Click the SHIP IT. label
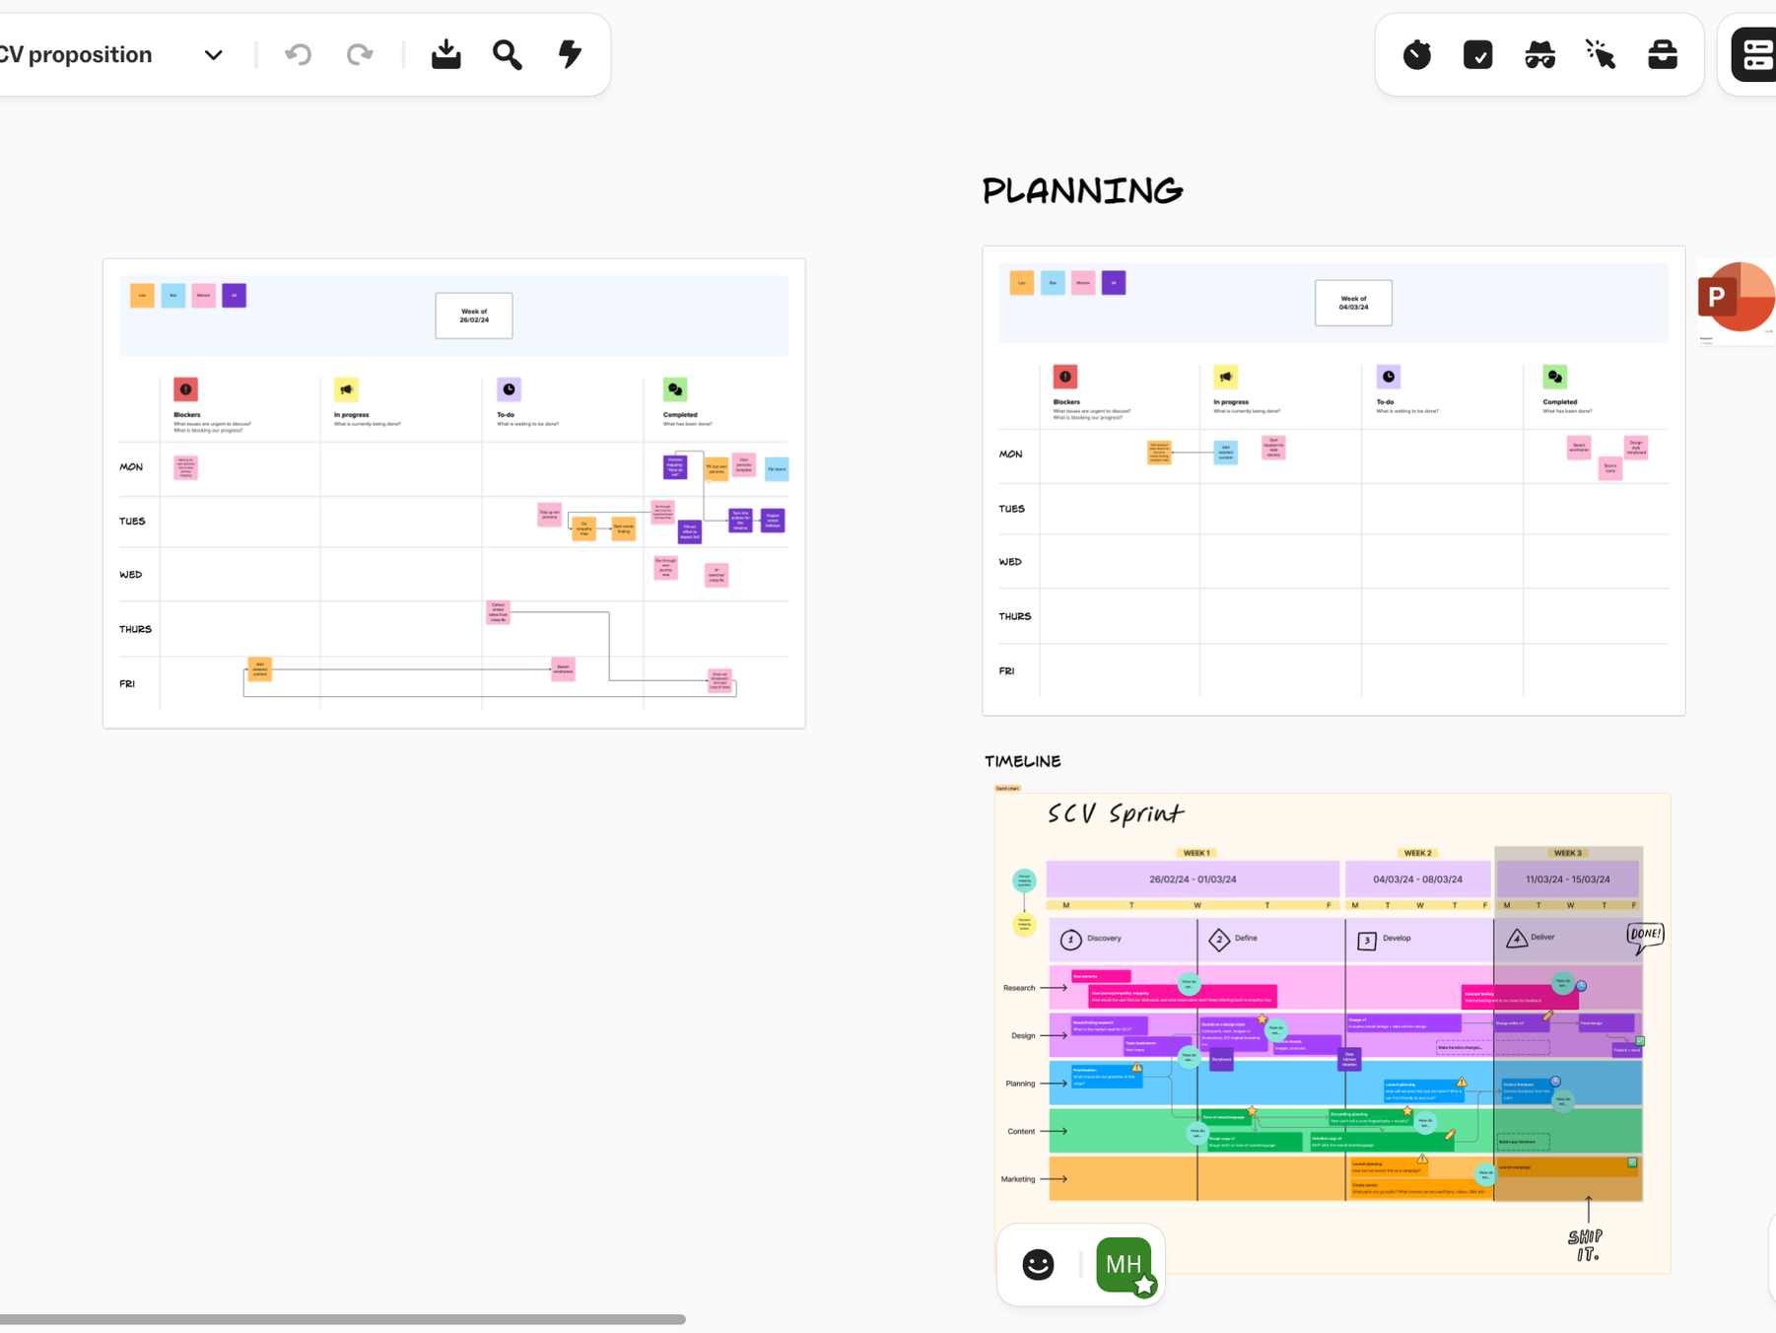1776x1333 pixels. click(1586, 1245)
